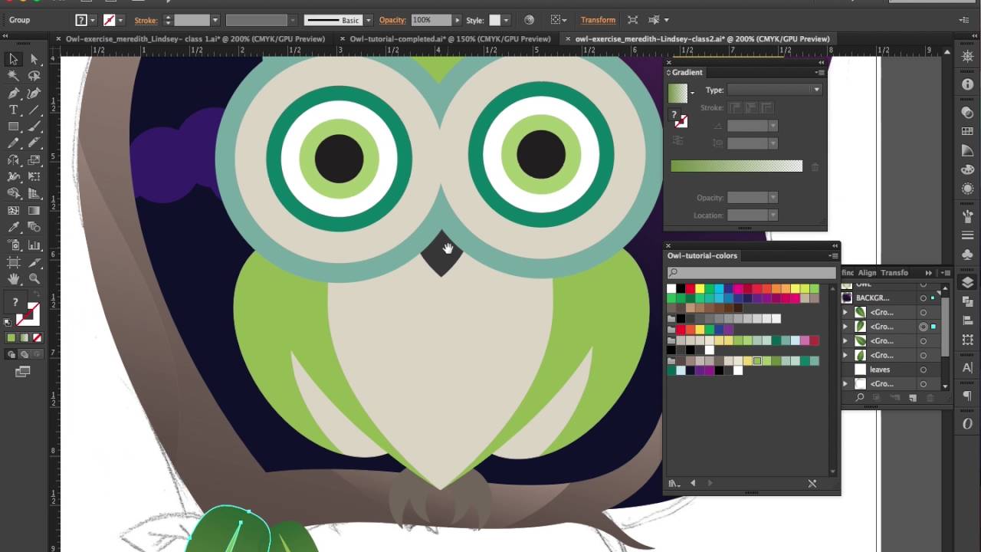
Task: Click the Opacity label link
Action: tap(392, 20)
